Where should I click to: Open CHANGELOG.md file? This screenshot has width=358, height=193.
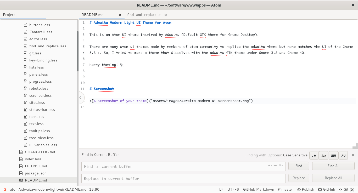40,152
